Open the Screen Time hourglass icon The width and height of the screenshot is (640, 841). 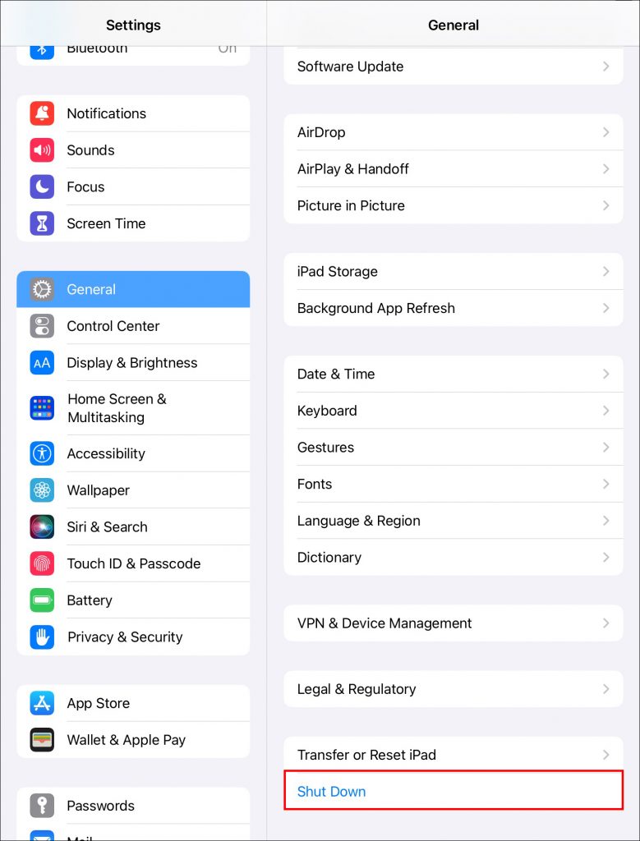tap(42, 223)
